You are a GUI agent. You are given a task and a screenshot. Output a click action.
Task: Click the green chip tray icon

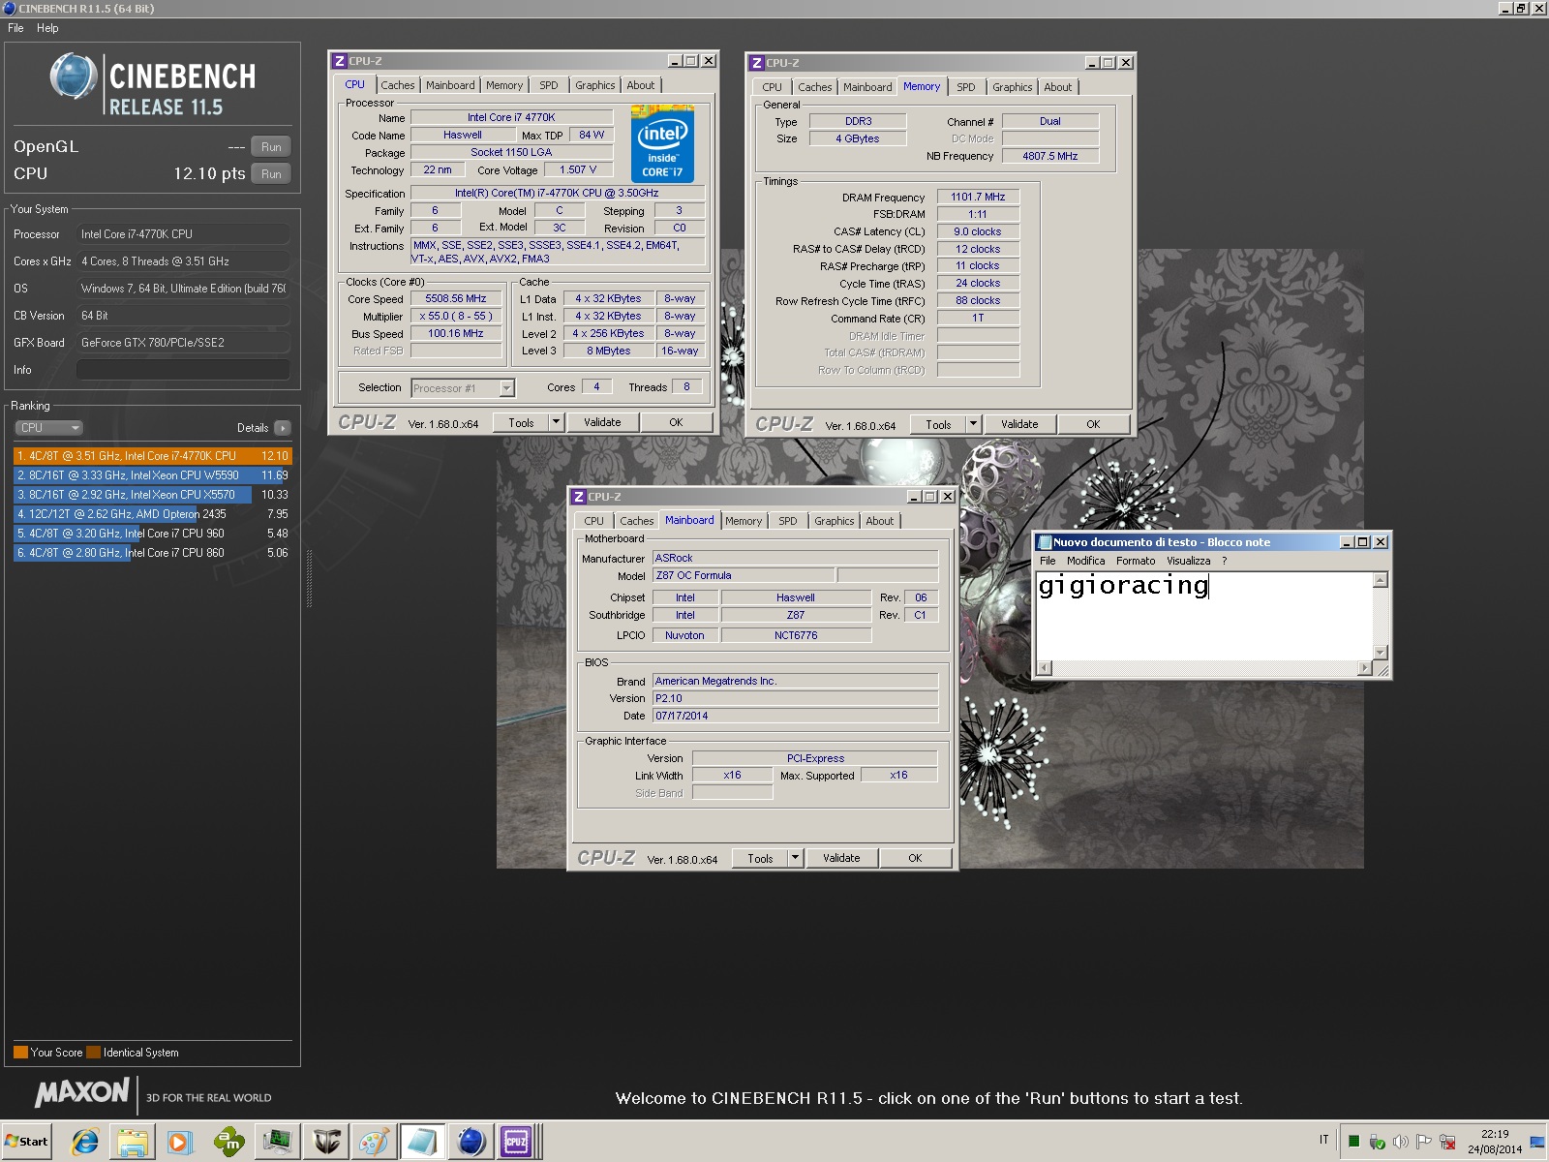pos(1353,1142)
